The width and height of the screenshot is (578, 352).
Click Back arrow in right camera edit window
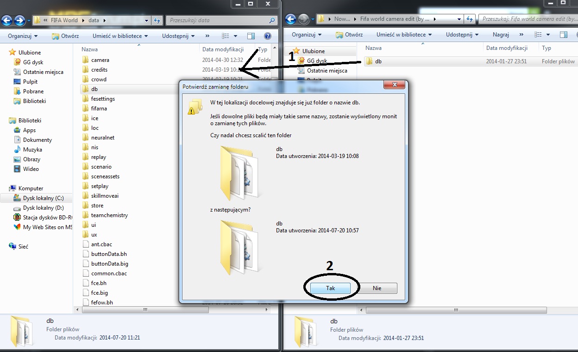290,19
